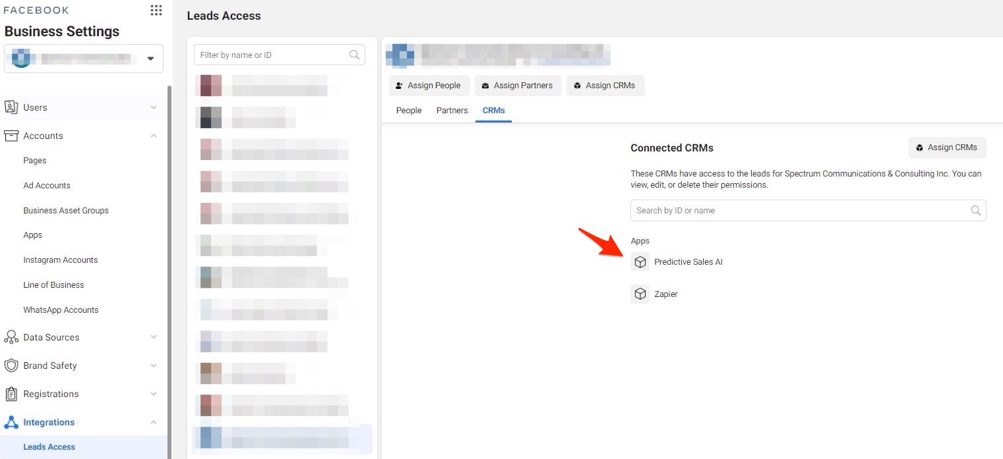Click the Assign Partners button
The width and height of the screenshot is (1003, 459).
click(518, 86)
